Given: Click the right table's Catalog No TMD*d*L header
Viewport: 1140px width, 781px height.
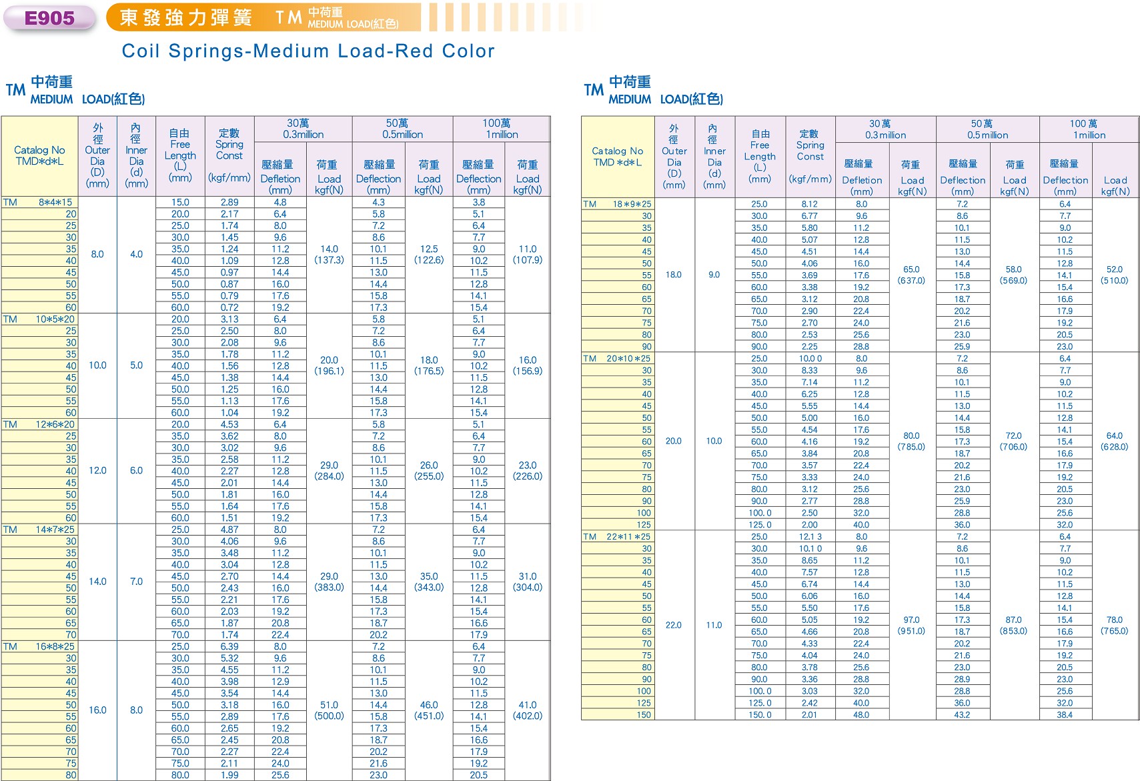Looking at the screenshot, I should pos(618,157).
